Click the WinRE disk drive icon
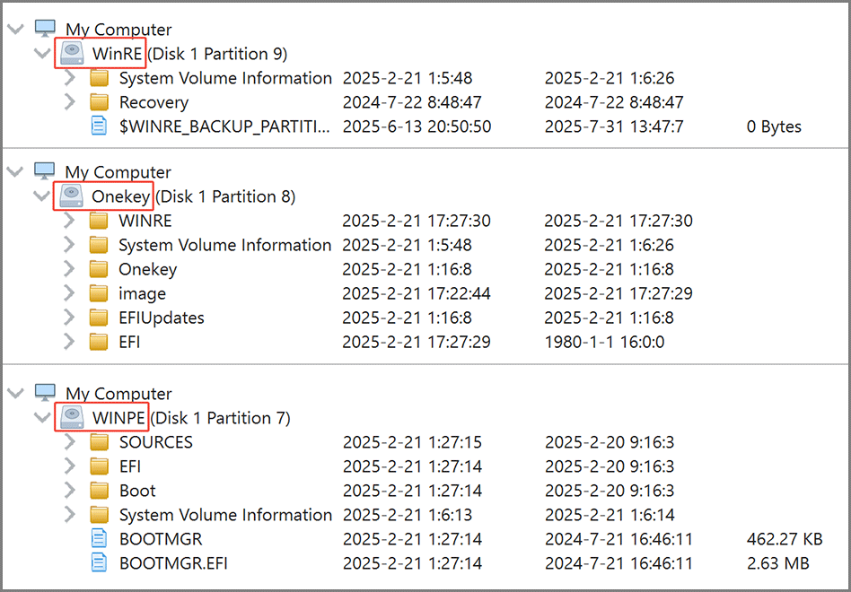851x592 pixels. pyautogui.click(x=73, y=54)
